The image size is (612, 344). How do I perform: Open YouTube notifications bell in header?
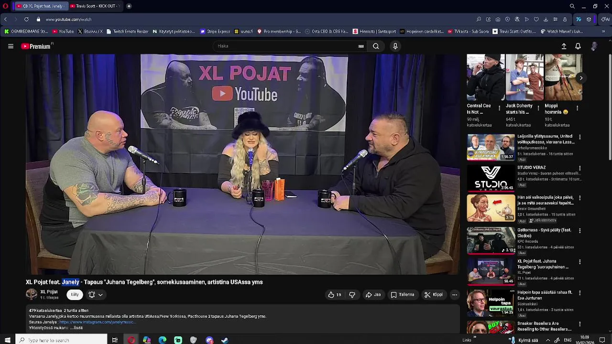(578, 46)
